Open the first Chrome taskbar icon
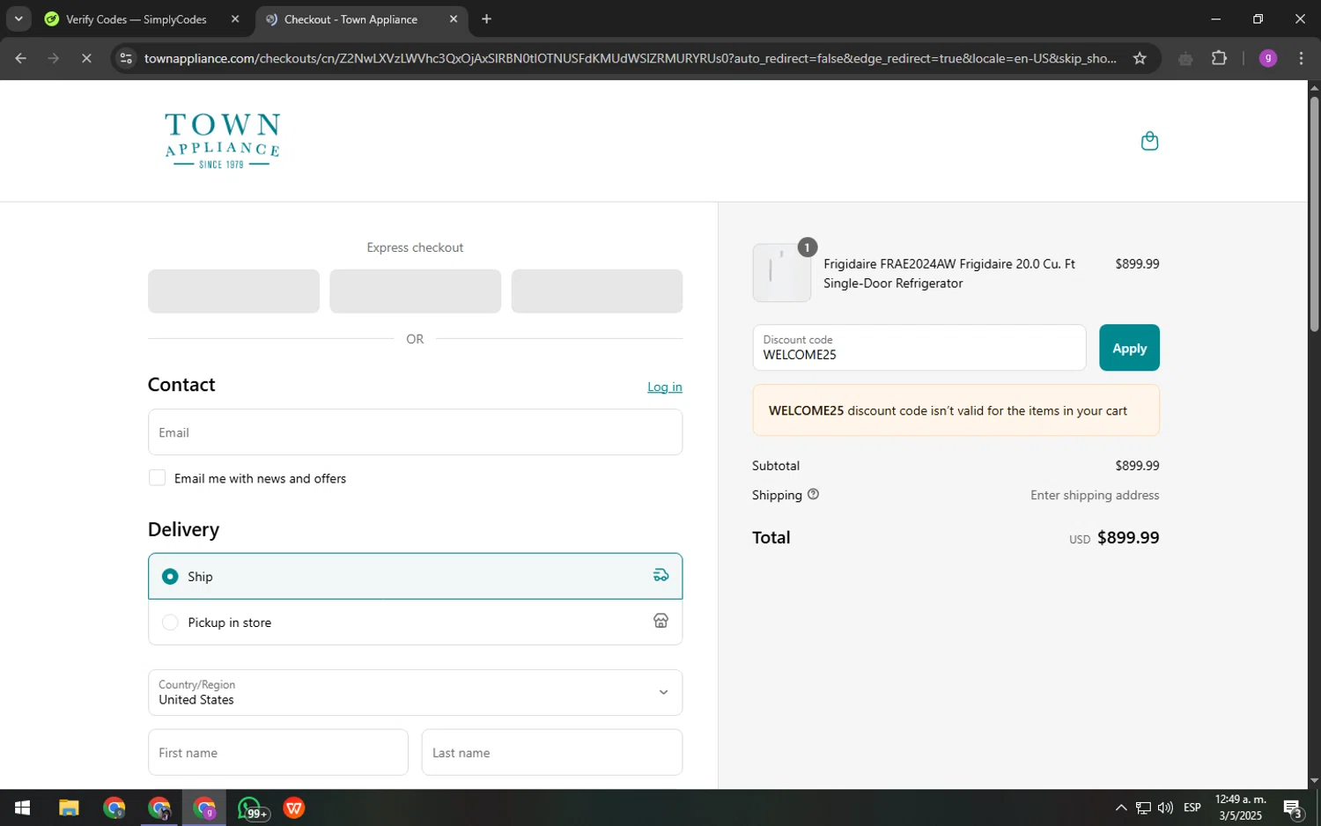 tap(114, 808)
